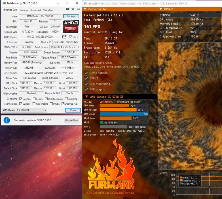Click the BIOS share/export arrow icon

[64, 37]
